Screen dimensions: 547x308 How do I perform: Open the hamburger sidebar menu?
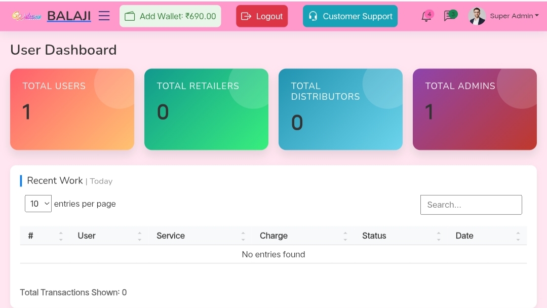104,16
